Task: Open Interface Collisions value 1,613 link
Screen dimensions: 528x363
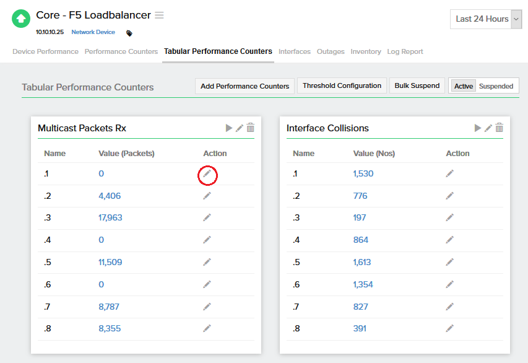Action: coord(362,262)
